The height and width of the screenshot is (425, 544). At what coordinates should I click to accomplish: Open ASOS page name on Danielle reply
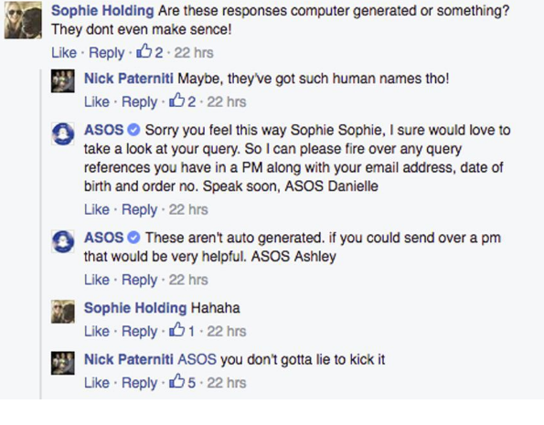pyautogui.click(x=103, y=130)
